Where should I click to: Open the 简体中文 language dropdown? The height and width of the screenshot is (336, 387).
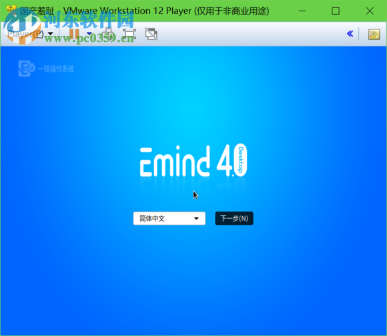click(169, 219)
